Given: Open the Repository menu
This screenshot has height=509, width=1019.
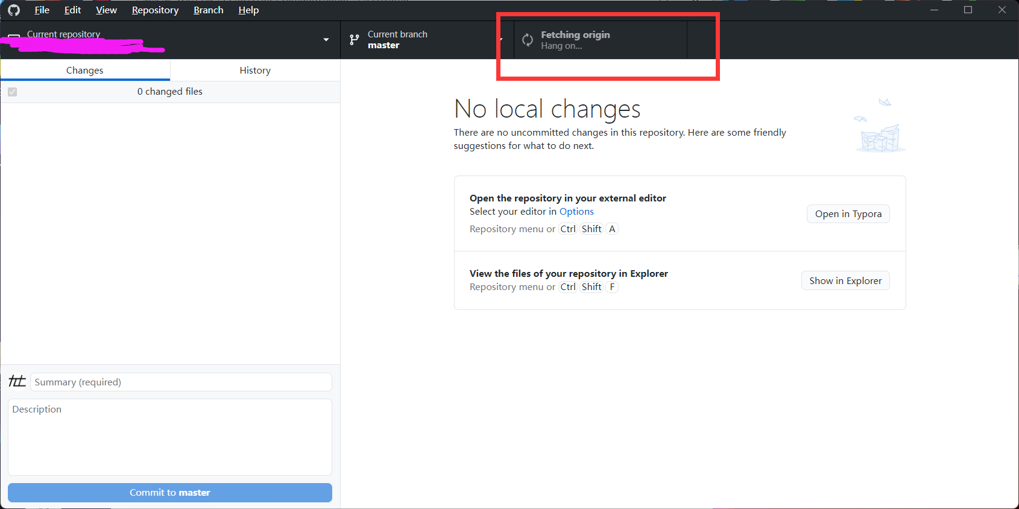Looking at the screenshot, I should 155,10.
